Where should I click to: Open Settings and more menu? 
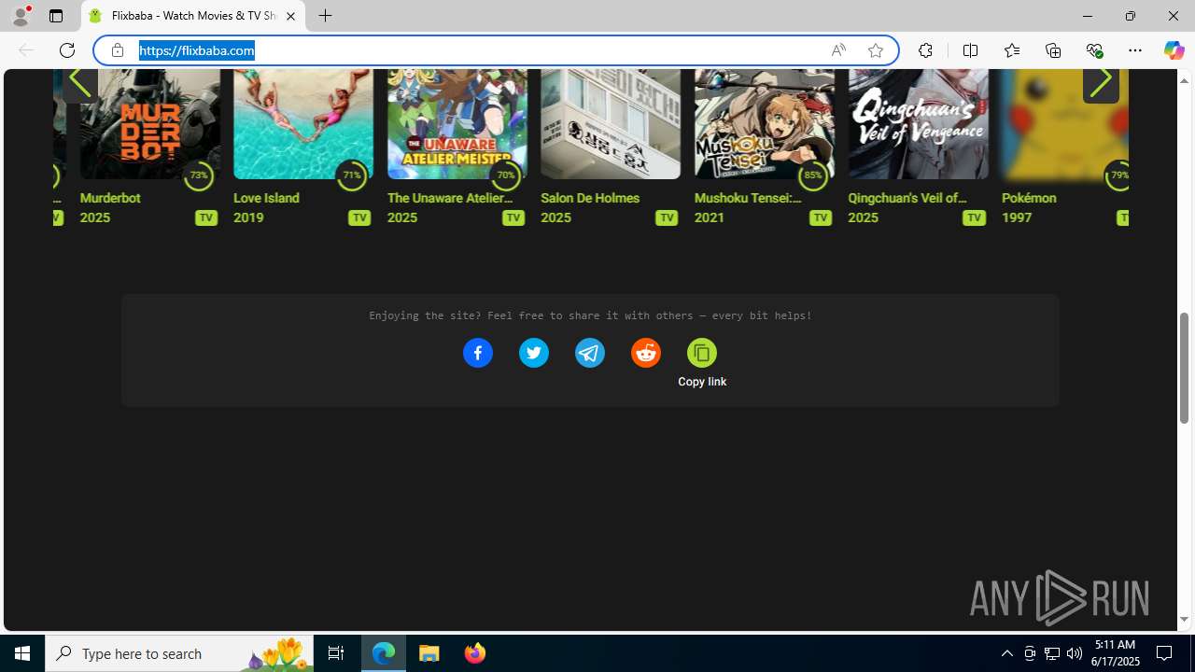pos(1135,50)
